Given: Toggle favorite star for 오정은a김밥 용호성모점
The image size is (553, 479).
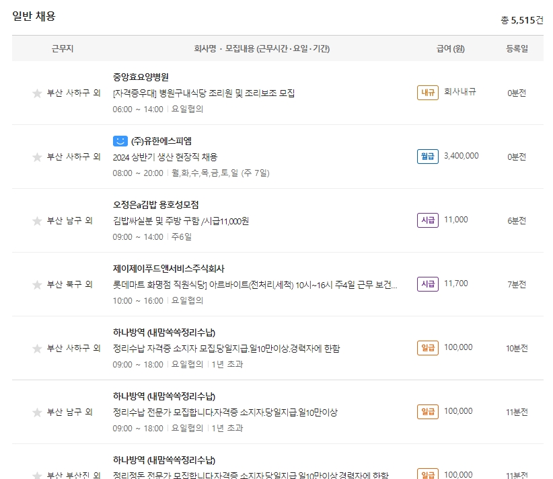Looking at the screenshot, I should click(36, 220).
